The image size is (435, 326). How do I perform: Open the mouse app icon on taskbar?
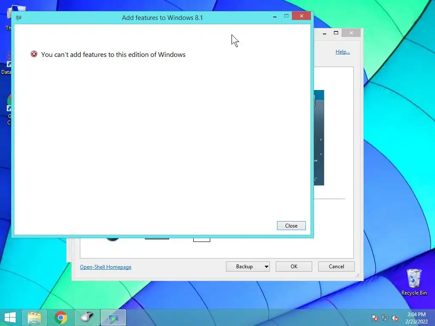[87, 318]
